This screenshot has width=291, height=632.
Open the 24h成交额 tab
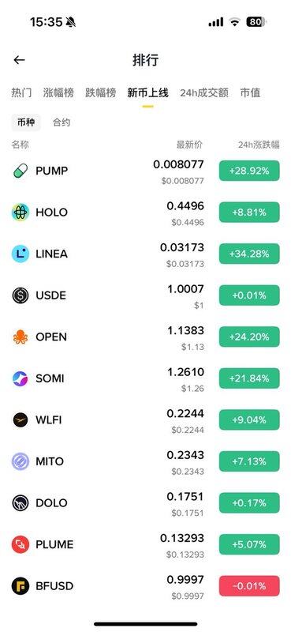coord(204,92)
